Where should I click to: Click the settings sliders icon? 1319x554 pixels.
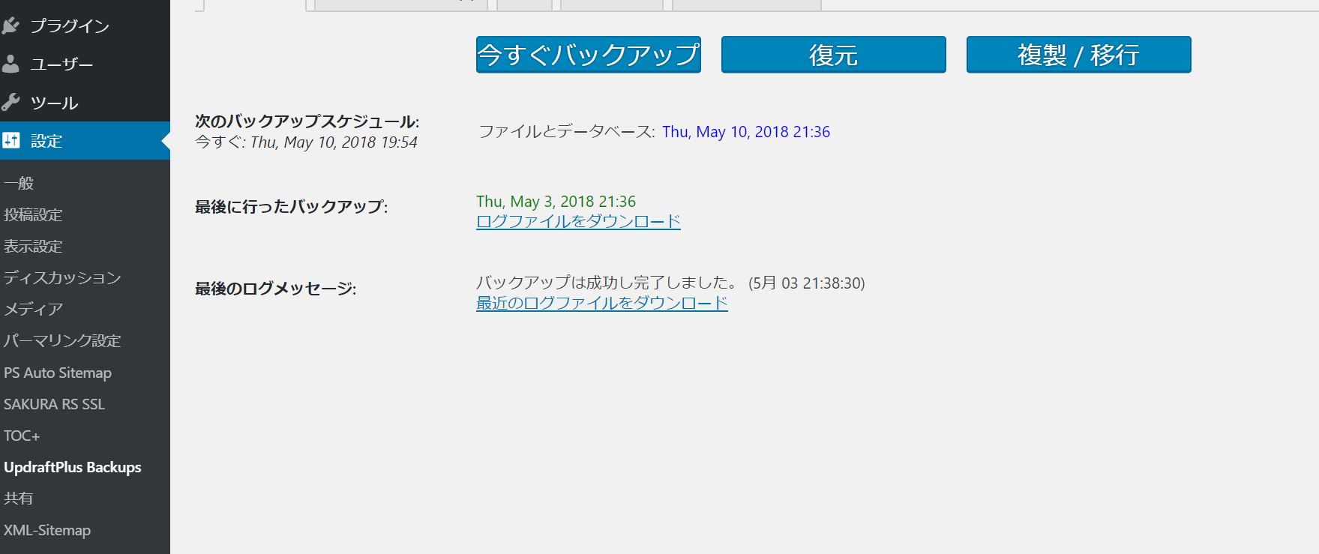pos(10,140)
